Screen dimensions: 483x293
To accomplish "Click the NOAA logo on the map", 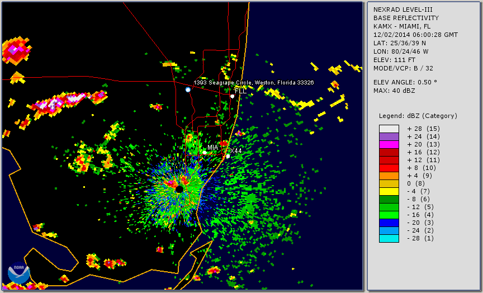I will [19, 273].
